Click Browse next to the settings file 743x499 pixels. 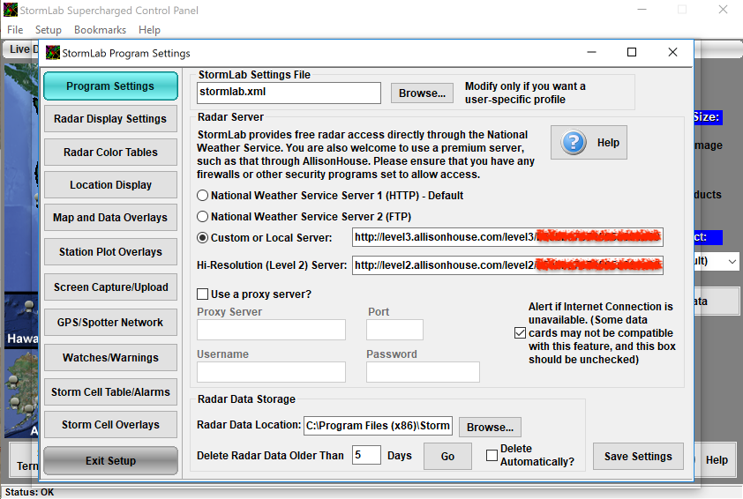422,93
